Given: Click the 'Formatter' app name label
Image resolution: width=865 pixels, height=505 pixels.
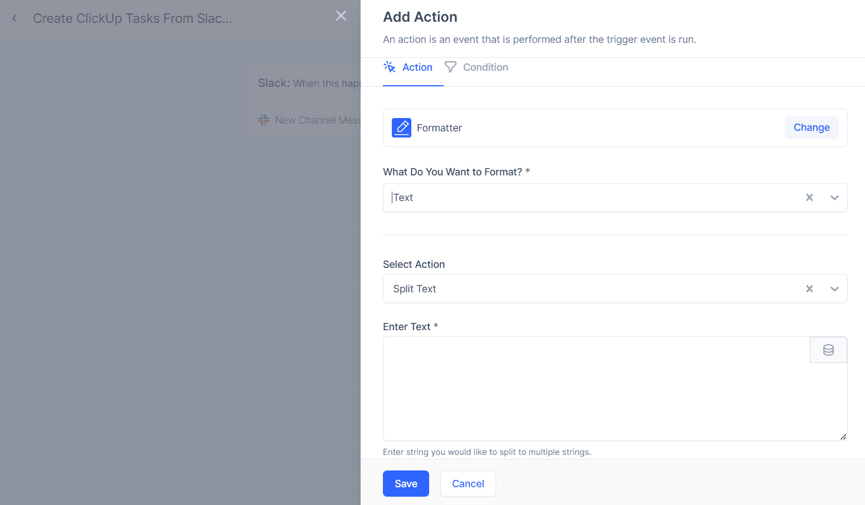Looking at the screenshot, I should coord(439,128).
